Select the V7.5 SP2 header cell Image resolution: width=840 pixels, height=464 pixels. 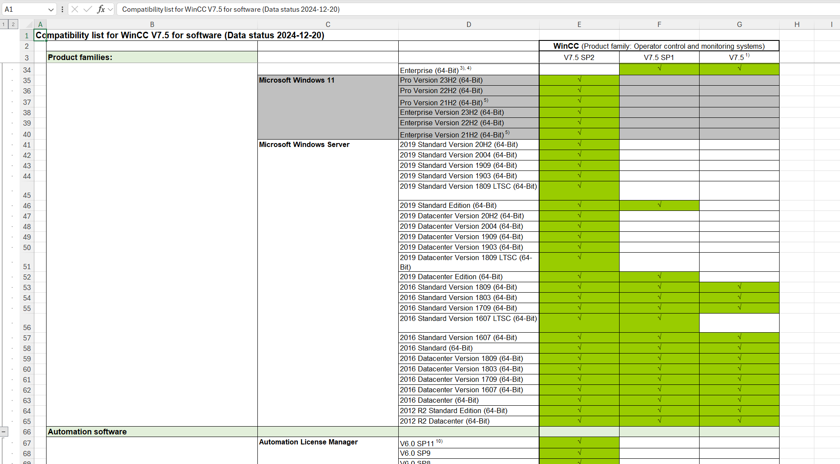(579, 57)
